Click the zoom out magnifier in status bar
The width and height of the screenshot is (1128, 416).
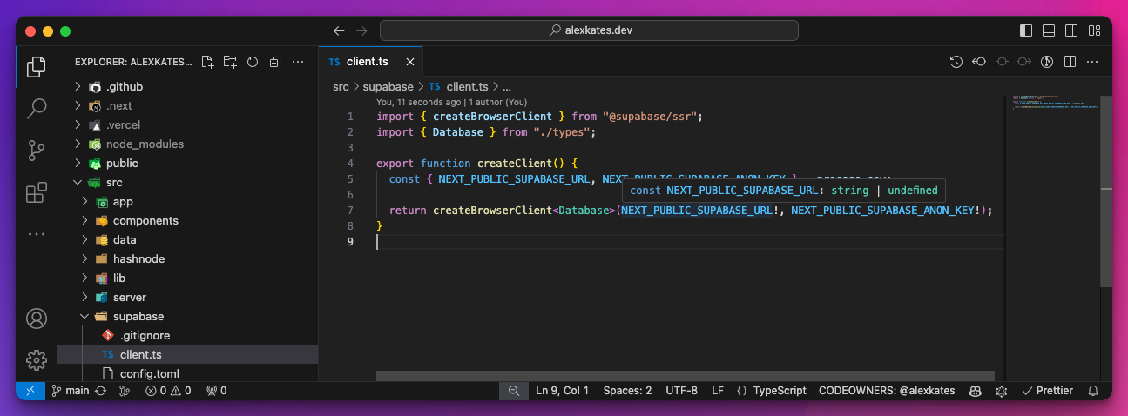(514, 391)
